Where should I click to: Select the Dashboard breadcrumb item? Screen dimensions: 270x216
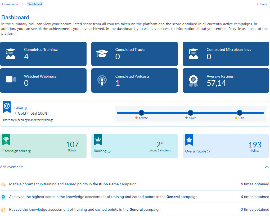coord(35,4)
